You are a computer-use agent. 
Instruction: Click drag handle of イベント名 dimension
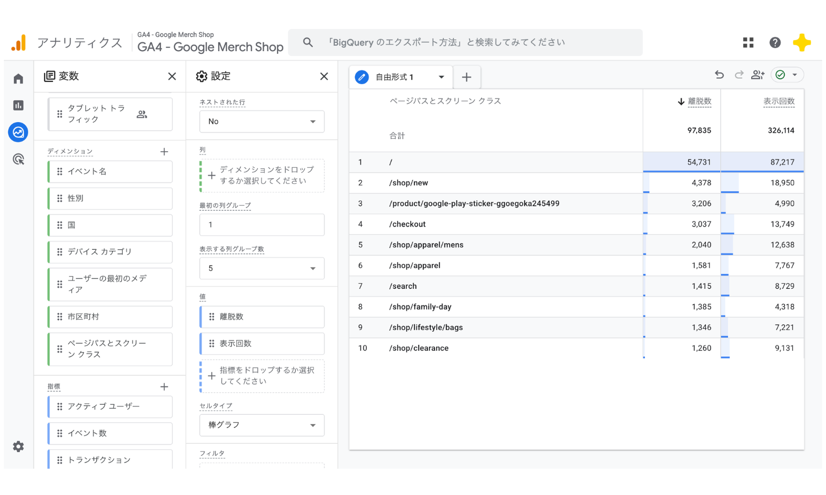[59, 172]
